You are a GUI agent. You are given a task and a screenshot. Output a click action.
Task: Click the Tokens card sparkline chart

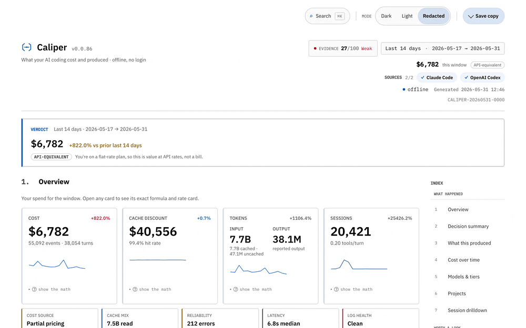pos(258,270)
